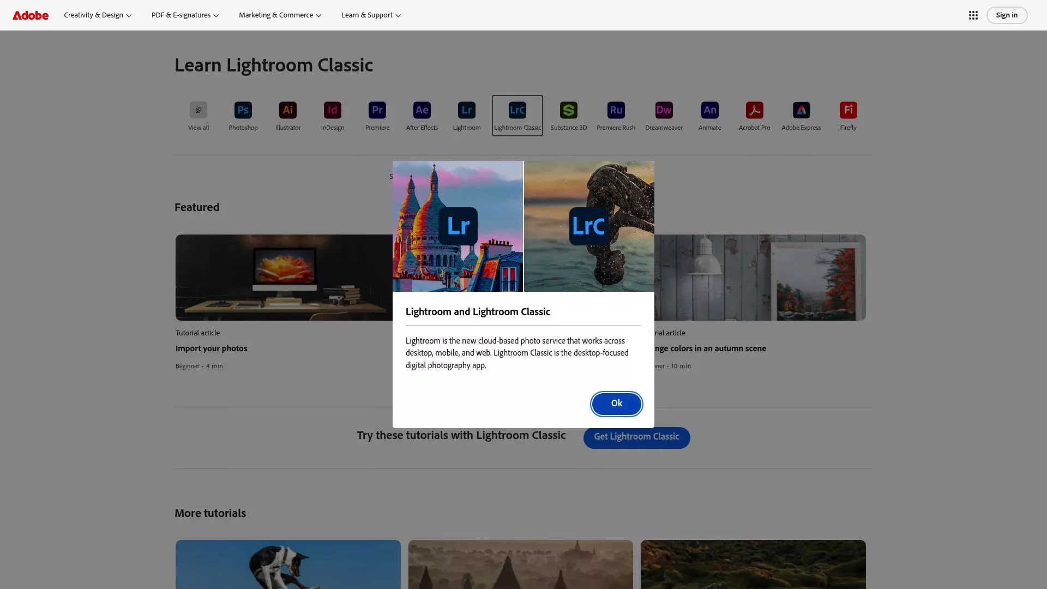
Task: Switch to the Lightroom Classic tab
Action: (x=517, y=115)
